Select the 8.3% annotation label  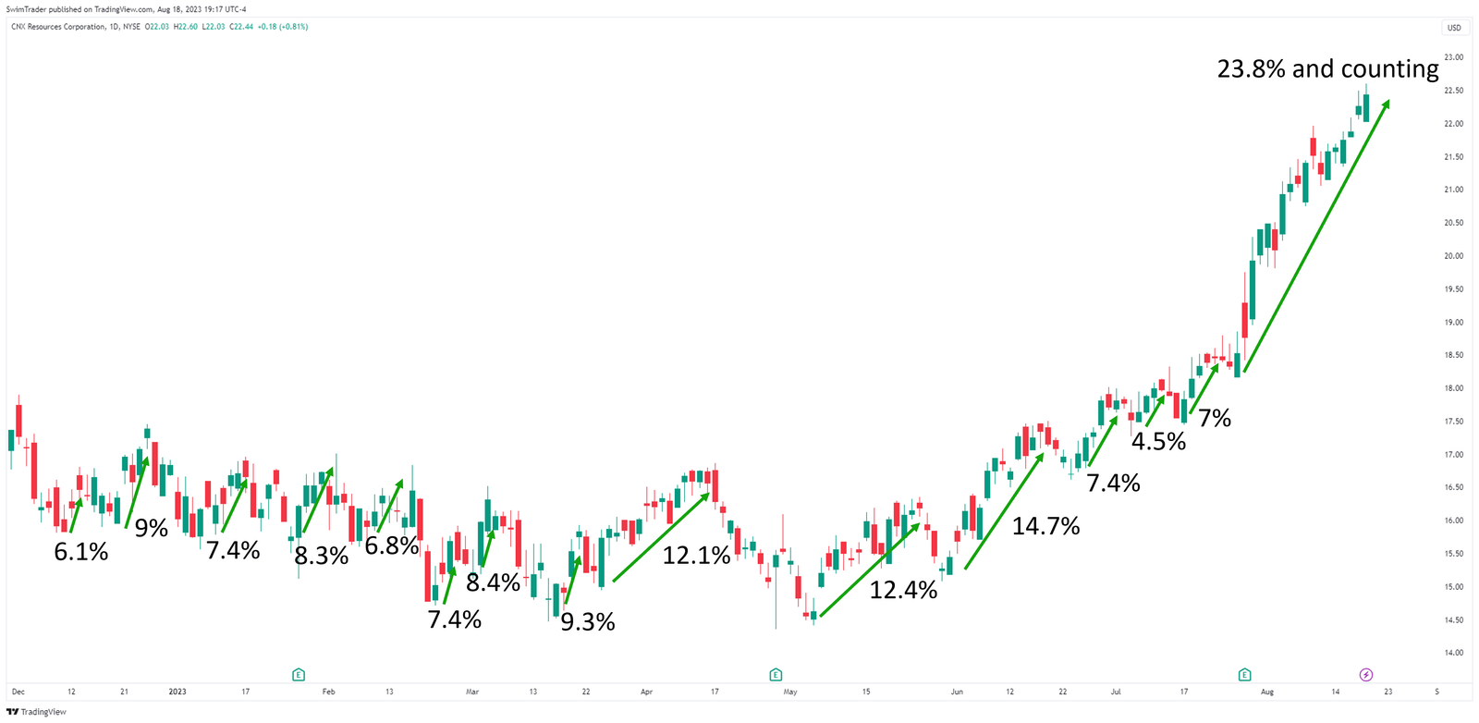[322, 556]
